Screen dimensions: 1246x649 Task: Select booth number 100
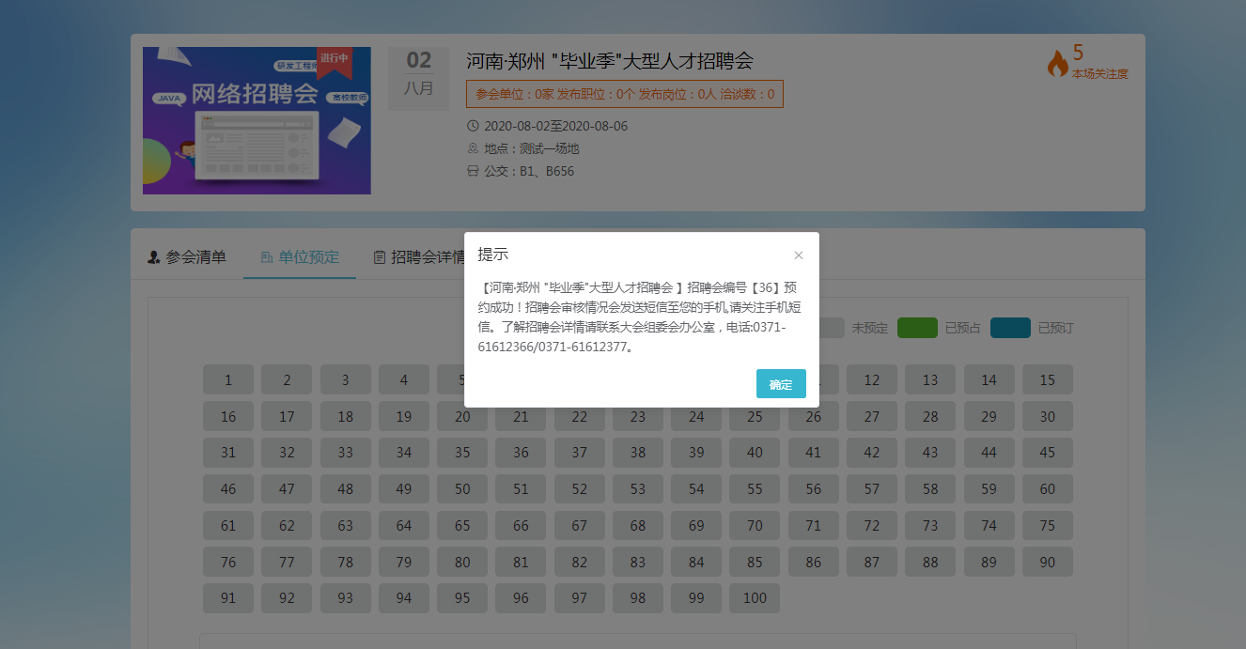[x=755, y=598]
